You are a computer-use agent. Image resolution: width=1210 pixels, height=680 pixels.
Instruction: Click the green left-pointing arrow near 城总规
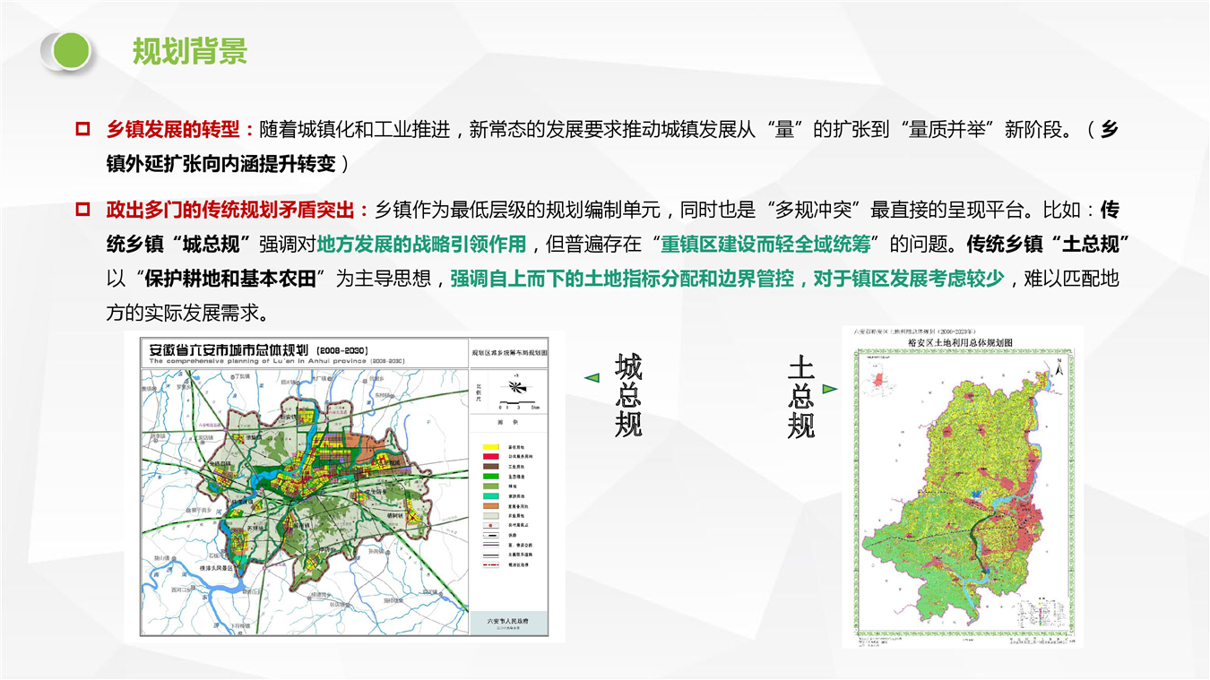click(592, 378)
